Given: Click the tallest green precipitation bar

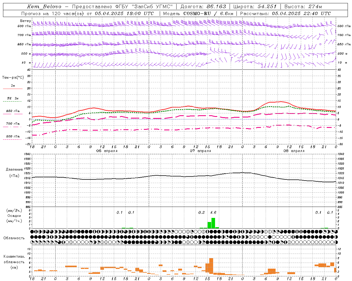Looking at the screenshot, I should pos(213,223).
